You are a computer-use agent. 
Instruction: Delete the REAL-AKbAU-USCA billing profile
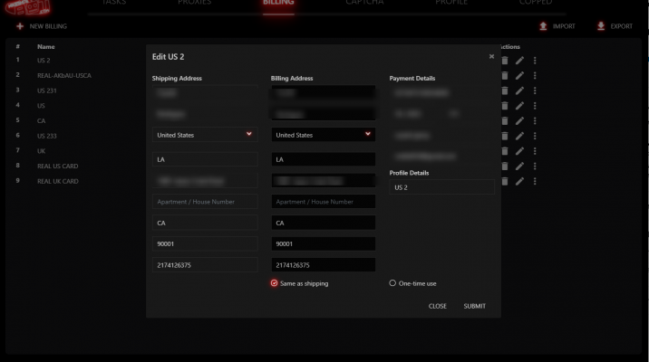[x=505, y=75]
